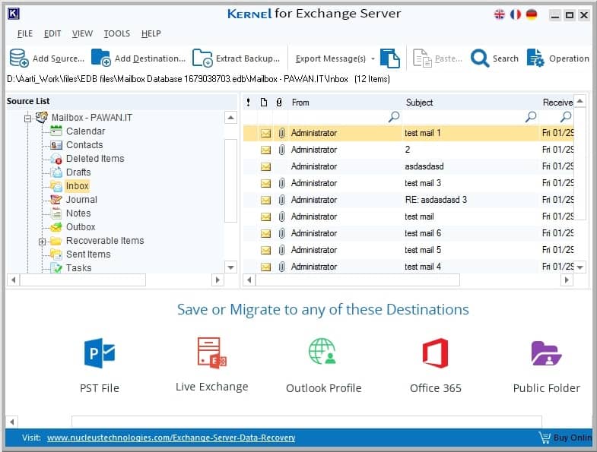
Task: Sort by importance exclamation column
Action: (248, 103)
